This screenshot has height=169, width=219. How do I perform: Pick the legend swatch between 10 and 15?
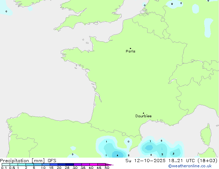coord(46,165)
